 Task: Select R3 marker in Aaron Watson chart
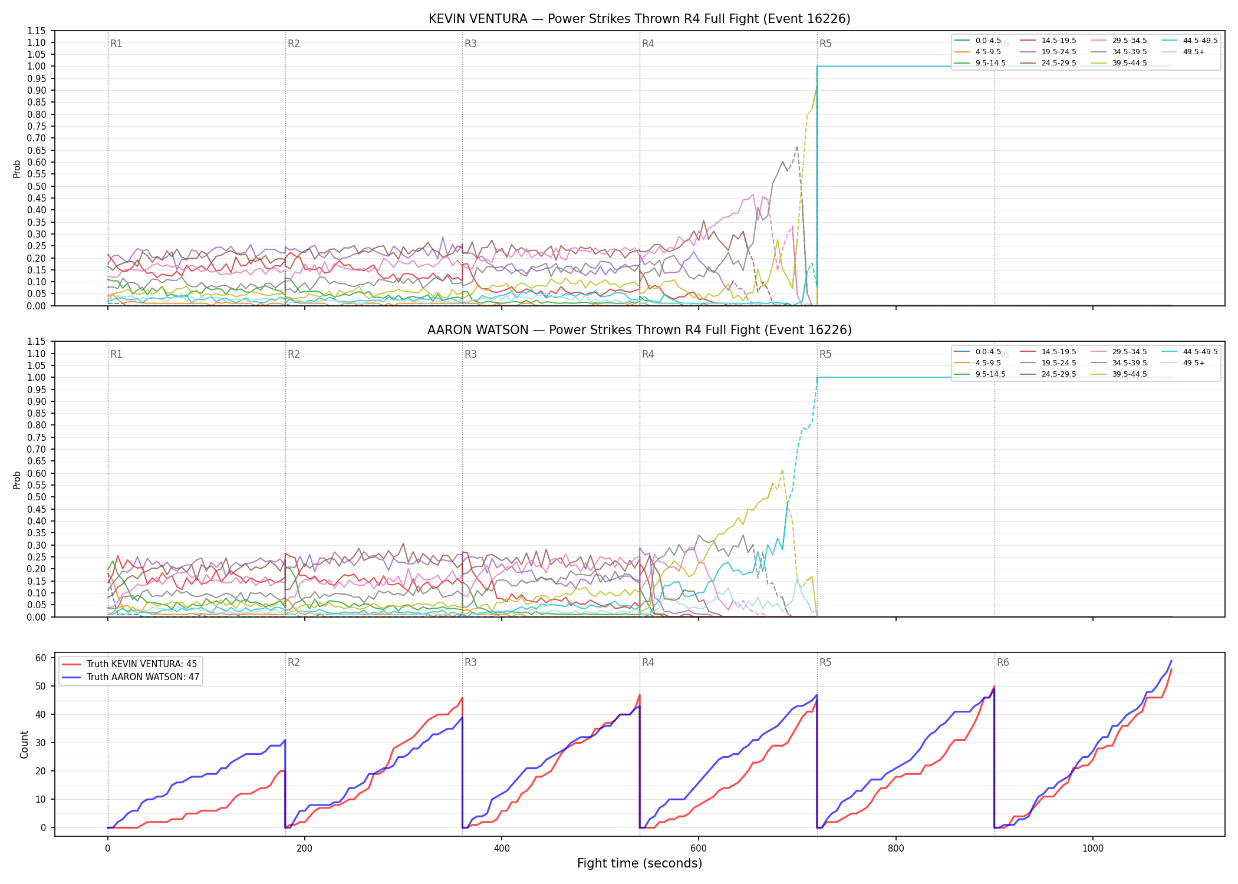click(x=470, y=354)
